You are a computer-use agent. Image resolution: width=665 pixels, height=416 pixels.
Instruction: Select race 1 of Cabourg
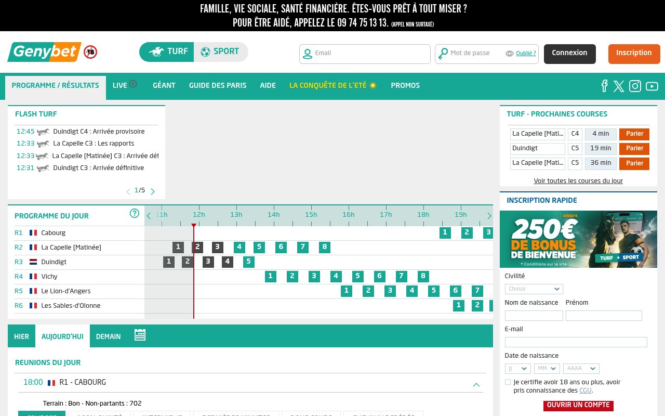point(445,232)
